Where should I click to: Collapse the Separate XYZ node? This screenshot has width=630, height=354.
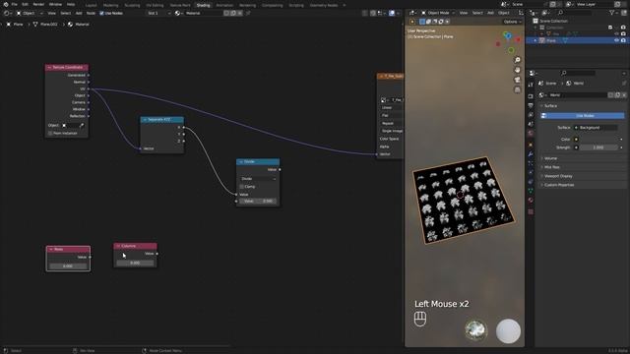pyautogui.click(x=145, y=120)
